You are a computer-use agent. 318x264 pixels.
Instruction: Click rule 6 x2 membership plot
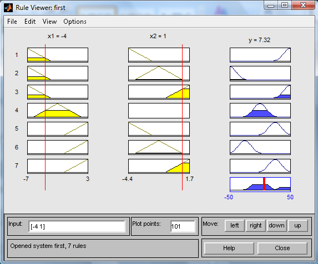159,147
